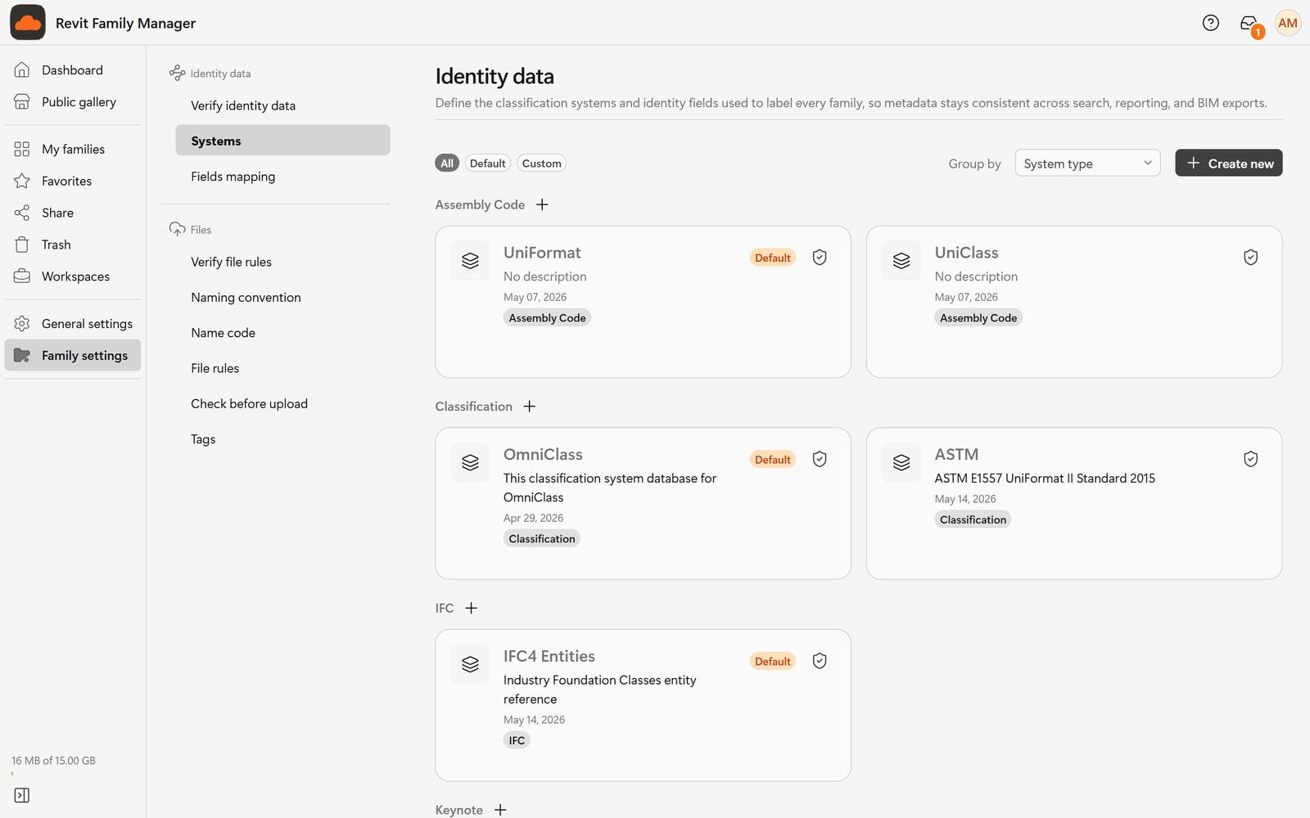Screen dimensions: 1310x818
Task: Click the Create new button
Action: tap(1229, 163)
